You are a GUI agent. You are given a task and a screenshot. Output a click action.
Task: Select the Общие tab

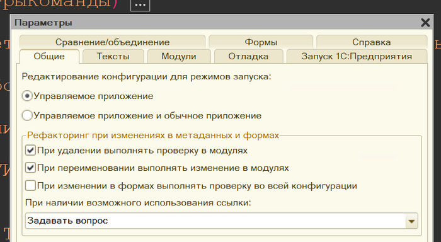[49, 56]
